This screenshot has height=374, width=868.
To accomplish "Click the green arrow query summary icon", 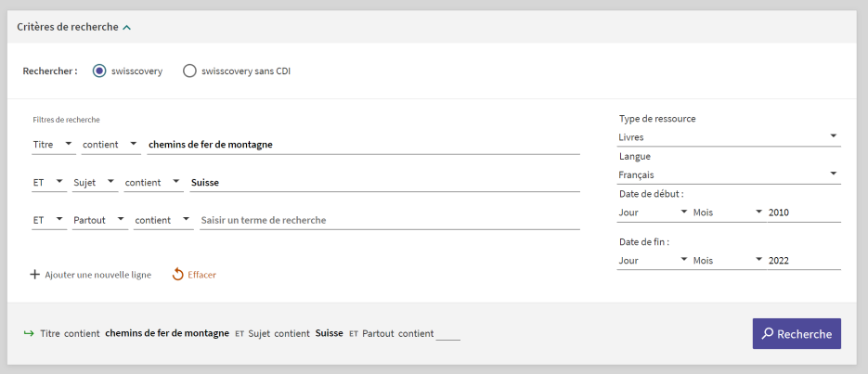I will pos(29,333).
